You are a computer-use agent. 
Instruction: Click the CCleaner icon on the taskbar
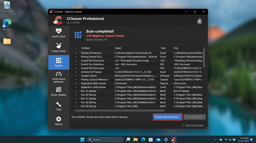click(x=174, y=140)
